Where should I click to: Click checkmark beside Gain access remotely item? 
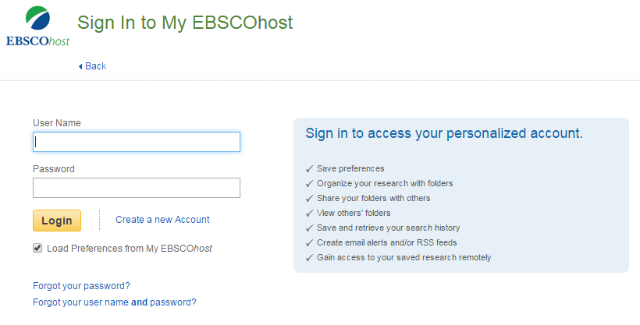click(310, 258)
